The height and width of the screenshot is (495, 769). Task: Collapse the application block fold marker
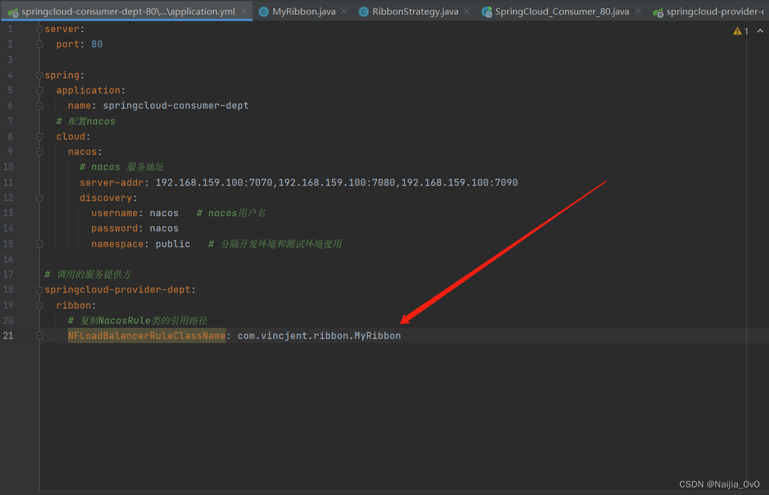coord(39,90)
